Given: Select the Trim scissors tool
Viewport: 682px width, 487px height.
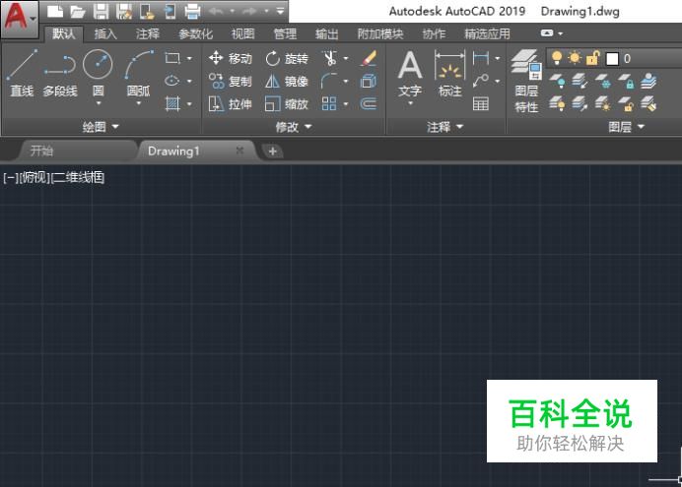Looking at the screenshot, I should tap(330, 58).
